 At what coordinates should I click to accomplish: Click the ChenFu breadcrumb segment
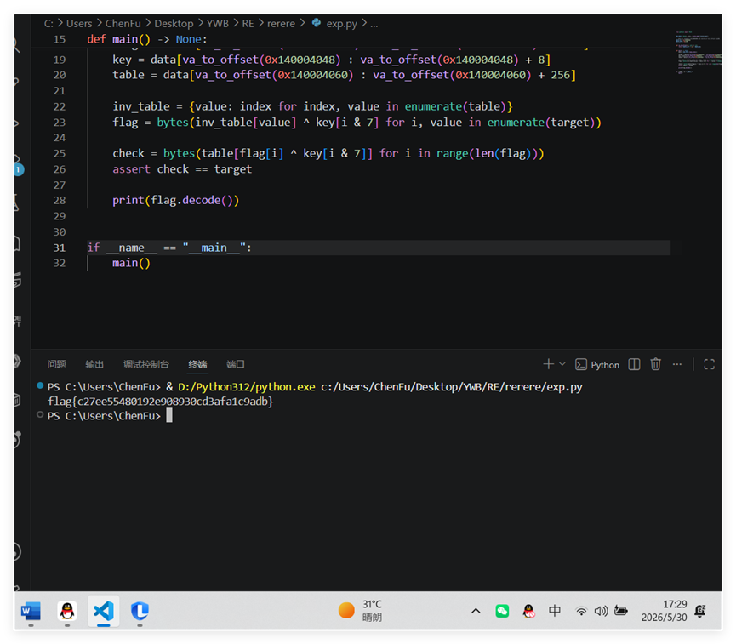coord(123,24)
